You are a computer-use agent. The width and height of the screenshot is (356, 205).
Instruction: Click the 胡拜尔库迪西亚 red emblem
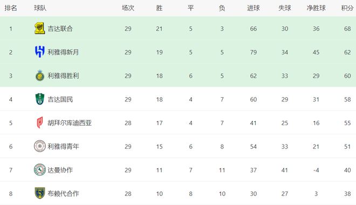tap(40, 122)
